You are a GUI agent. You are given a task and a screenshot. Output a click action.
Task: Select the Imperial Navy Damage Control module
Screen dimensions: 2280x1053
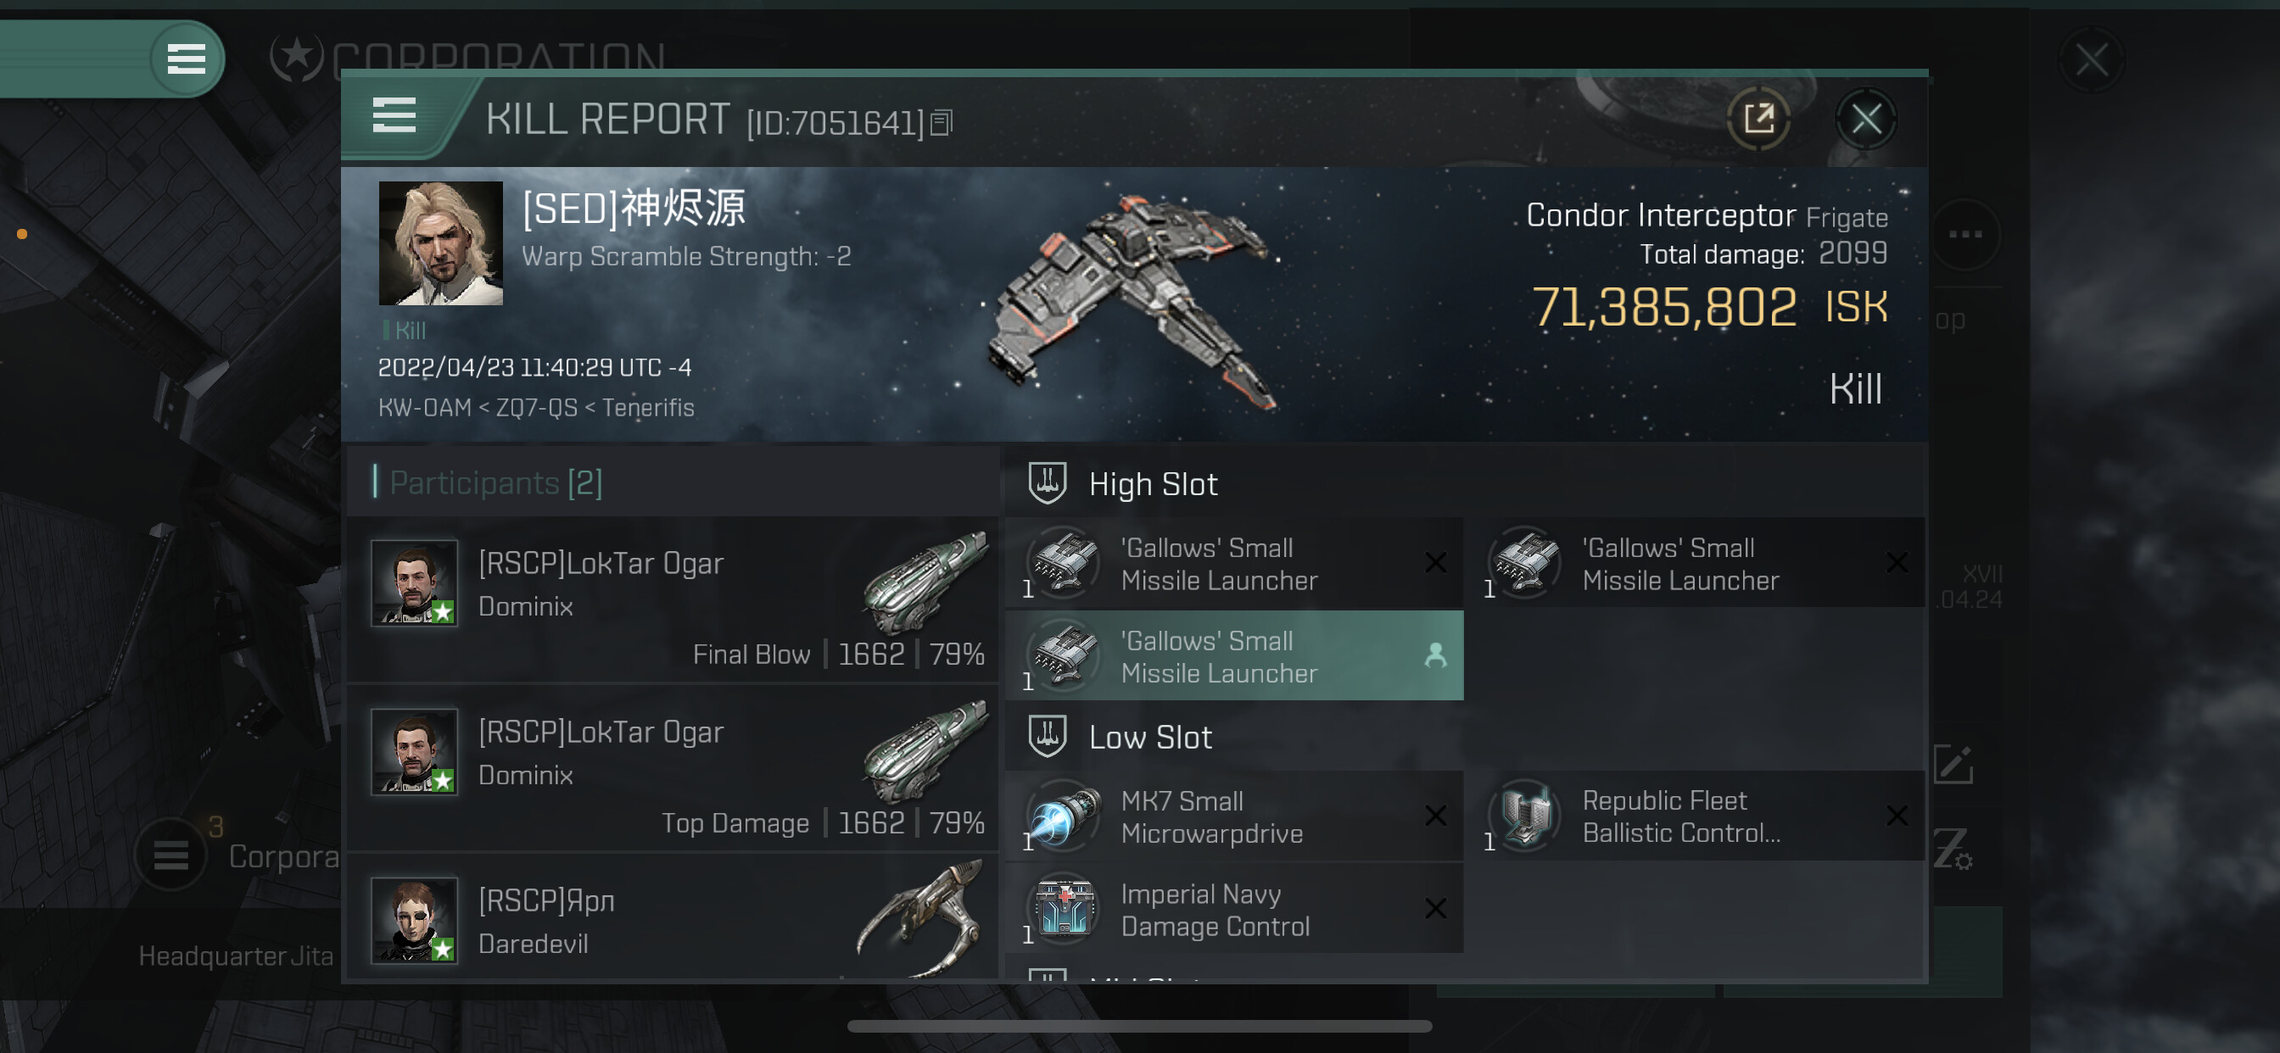click(x=1234, y=910)
